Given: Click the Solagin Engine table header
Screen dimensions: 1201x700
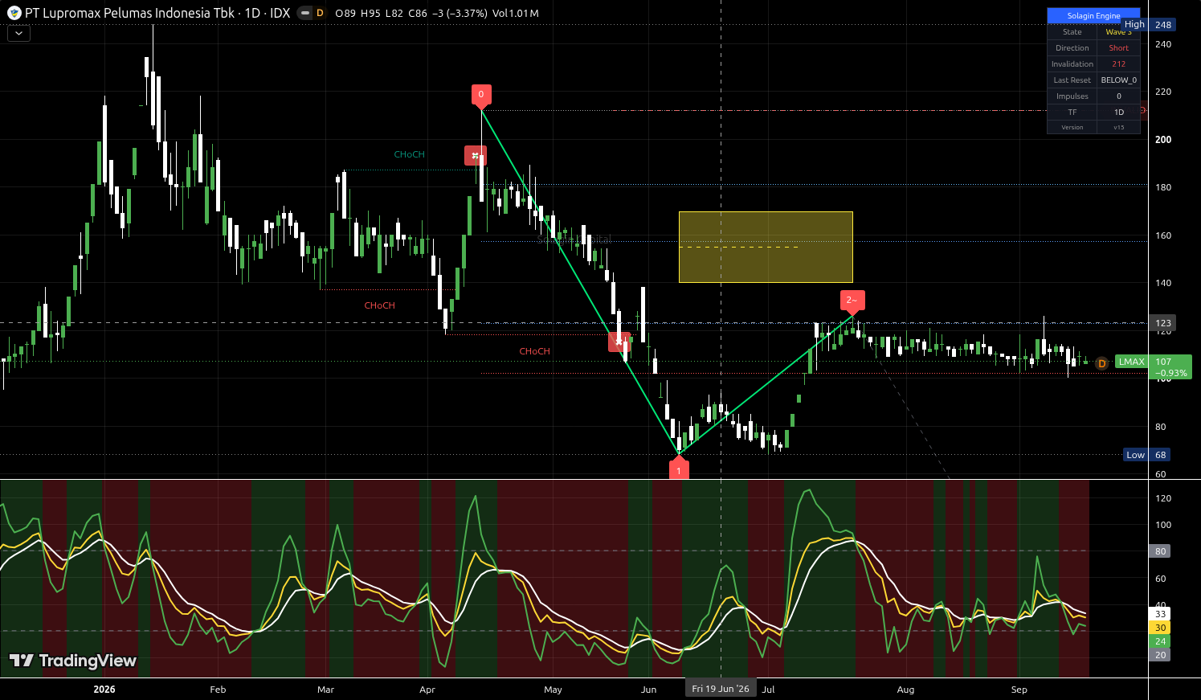Looking at the screenshot, I should point(1093,15).
